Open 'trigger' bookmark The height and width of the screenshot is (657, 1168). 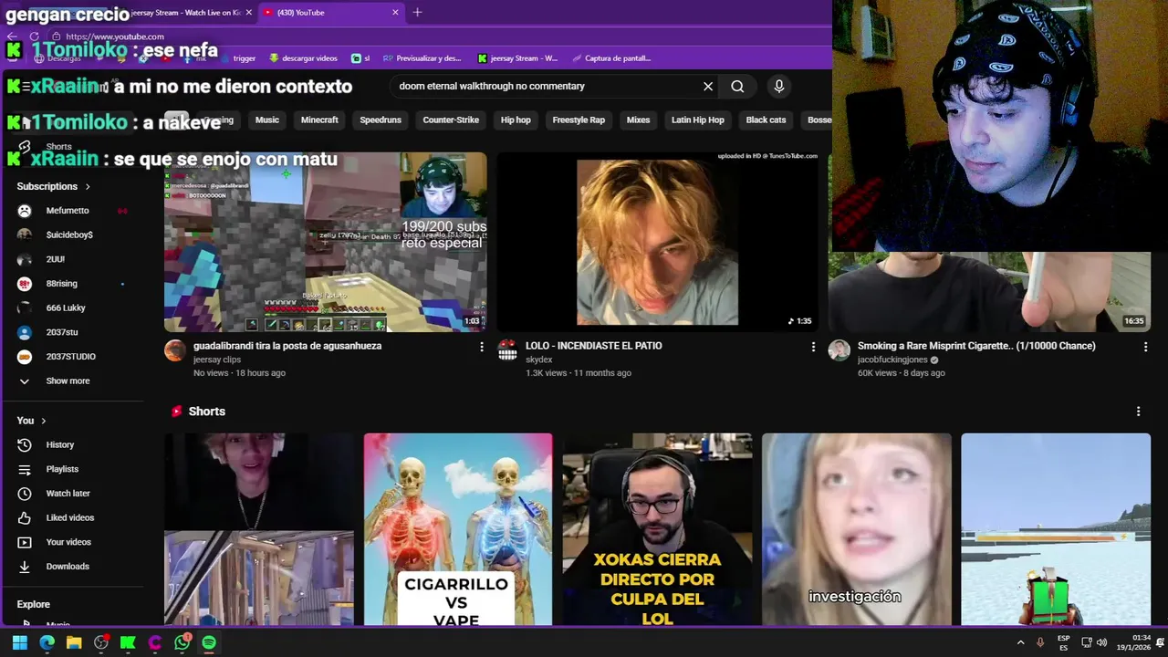(x=237, y=58)
